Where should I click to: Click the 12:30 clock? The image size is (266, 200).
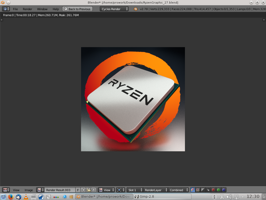coord(253,197)
